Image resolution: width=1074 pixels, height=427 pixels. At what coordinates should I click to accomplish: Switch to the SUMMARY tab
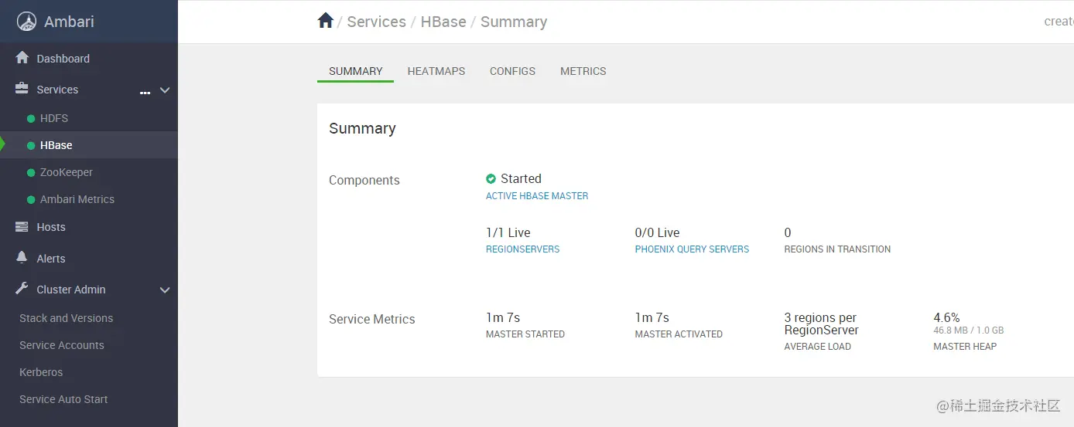tap(356, 71)
